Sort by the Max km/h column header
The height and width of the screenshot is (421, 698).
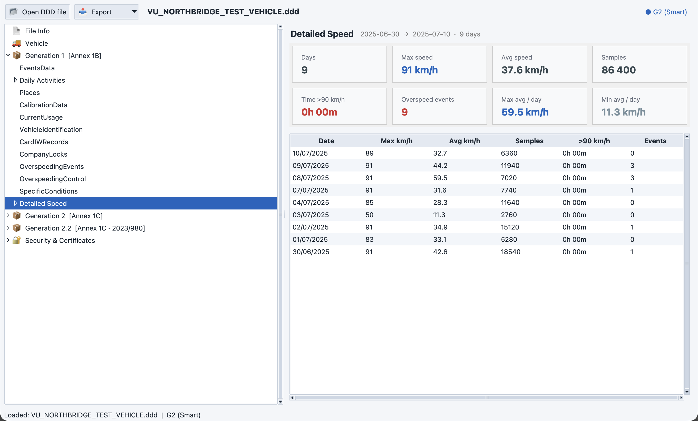pos(396,141)
